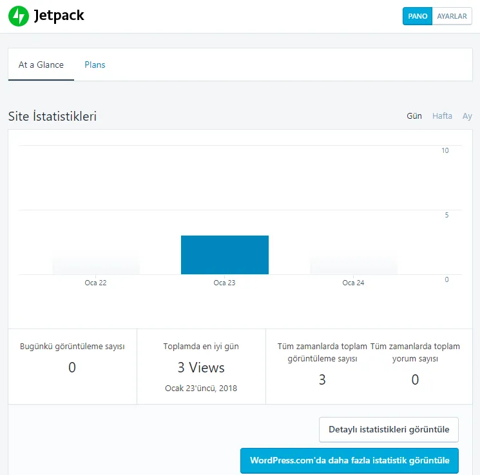Image resolution: width=480 pixels, height=475 pixels.
Task: Show stats by Hafta
Action: (x=442, y=116)
